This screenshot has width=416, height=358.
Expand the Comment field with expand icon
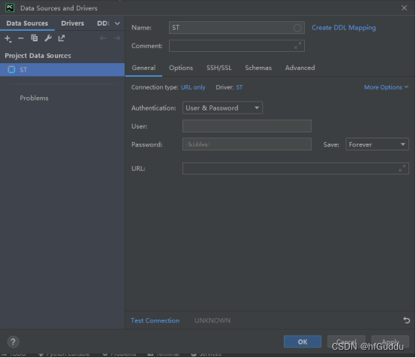click(297, 46)
